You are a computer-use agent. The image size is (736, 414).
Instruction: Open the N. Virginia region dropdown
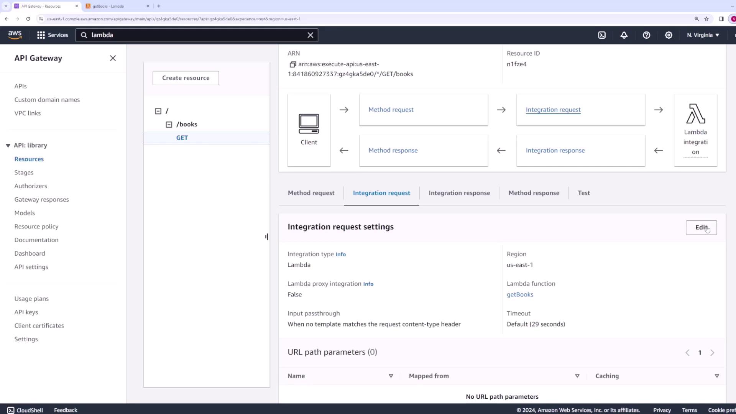tap(703, 35)
